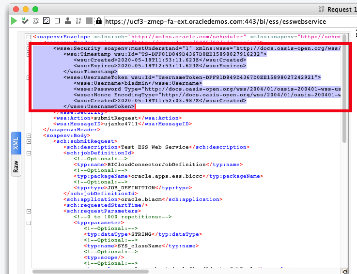Click the sch:requestedStartTime empty tag
The image size is (357, 274).
pyautogui.click(x=106, y=205)
